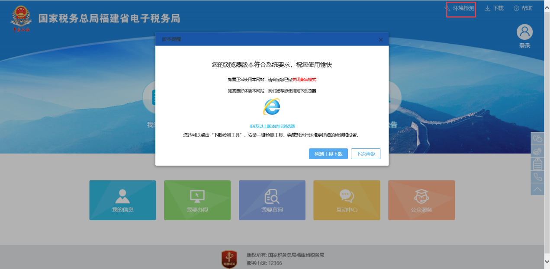The width and height of the screenshot is (550, 269).
Task: Click the red 关闭兼容模式 link
Action: pos(304,80)
